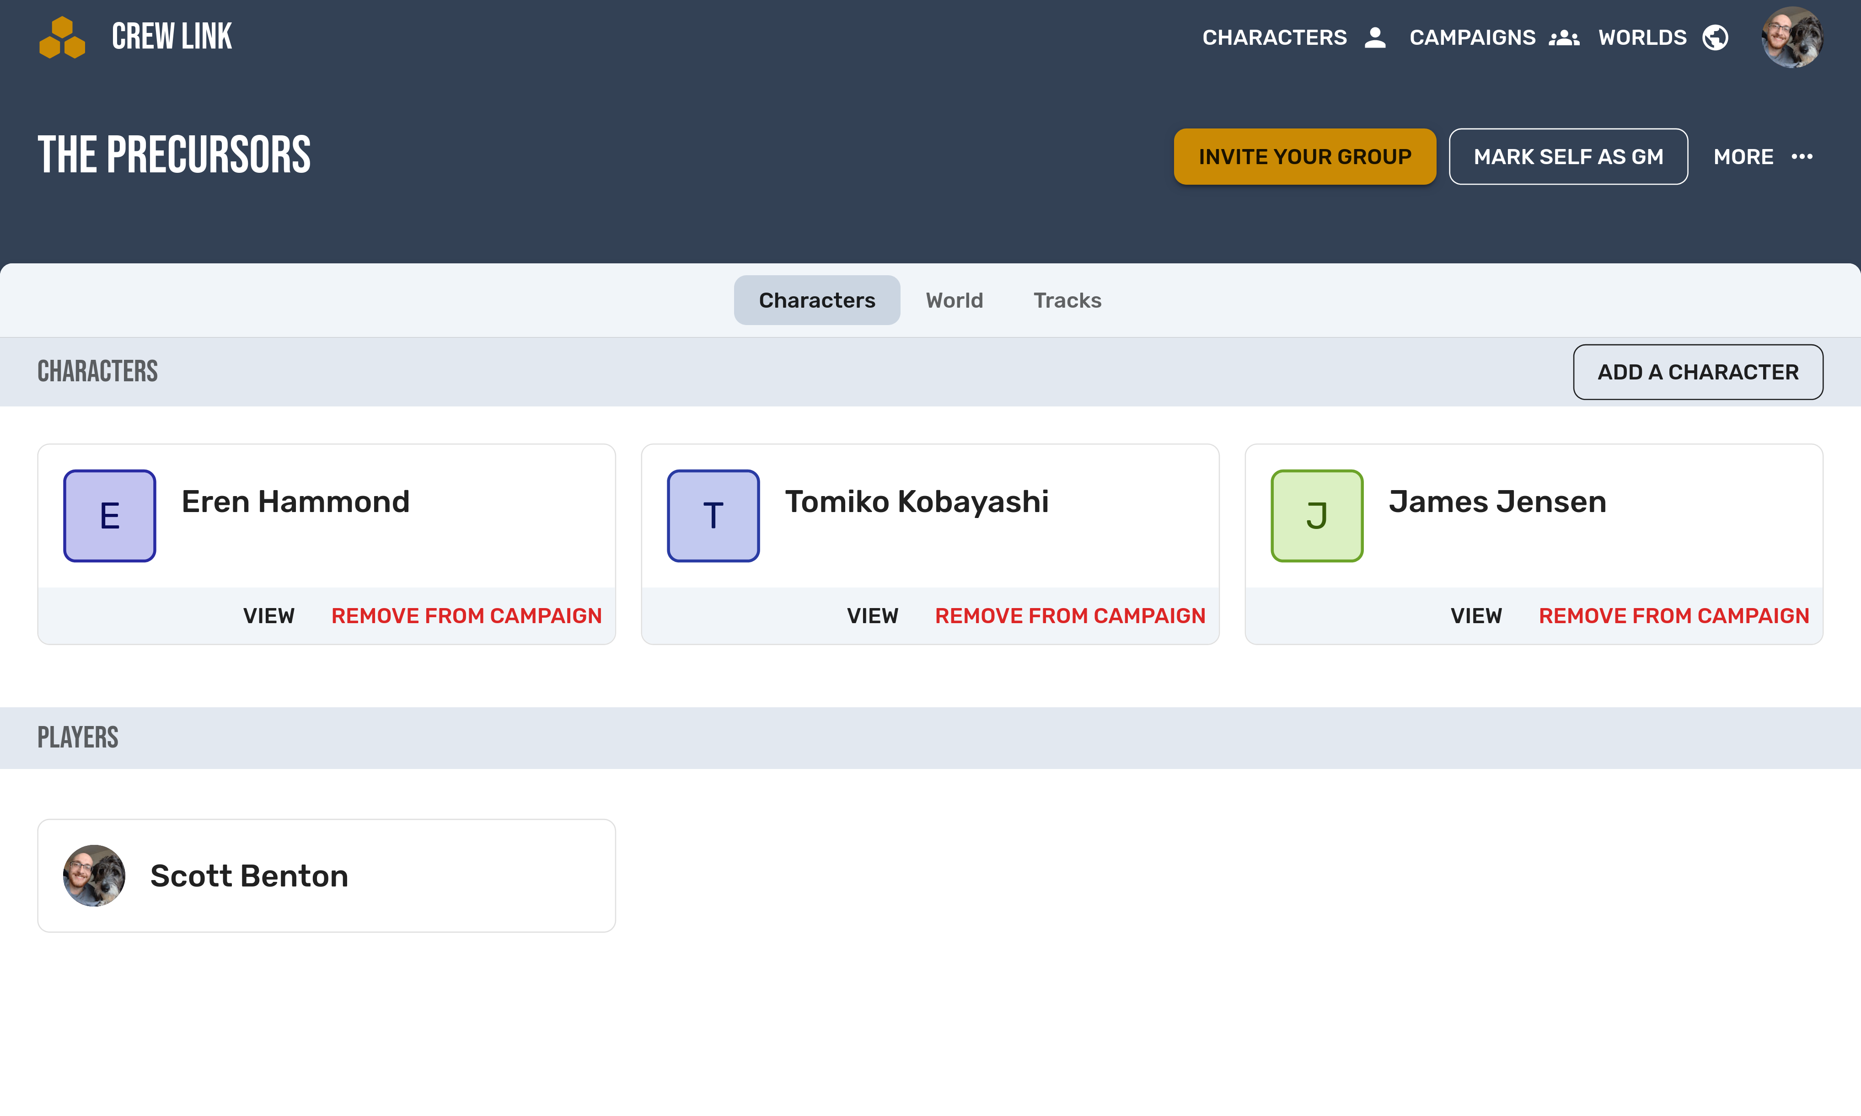Switch to the World tab
The height and width of the screenshot is (1116, 1861).
(954, 300)
